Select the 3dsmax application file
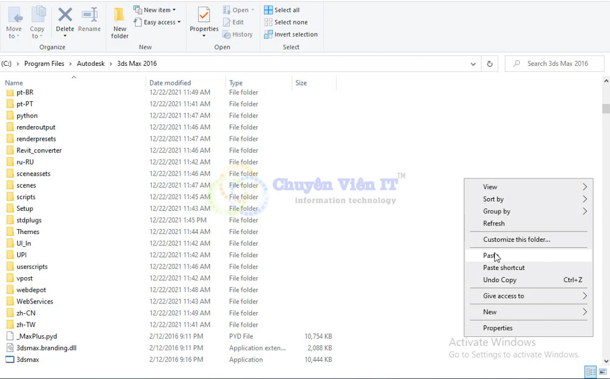Image resolution: width=610 pixels, height=379 pixels. [27, 360]
